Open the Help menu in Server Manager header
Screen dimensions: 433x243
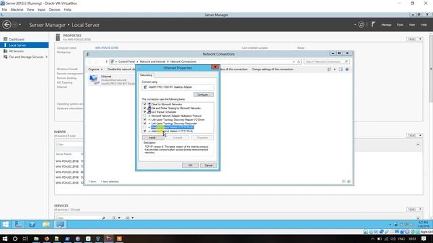pyautogui.click(x=424, y=25)
